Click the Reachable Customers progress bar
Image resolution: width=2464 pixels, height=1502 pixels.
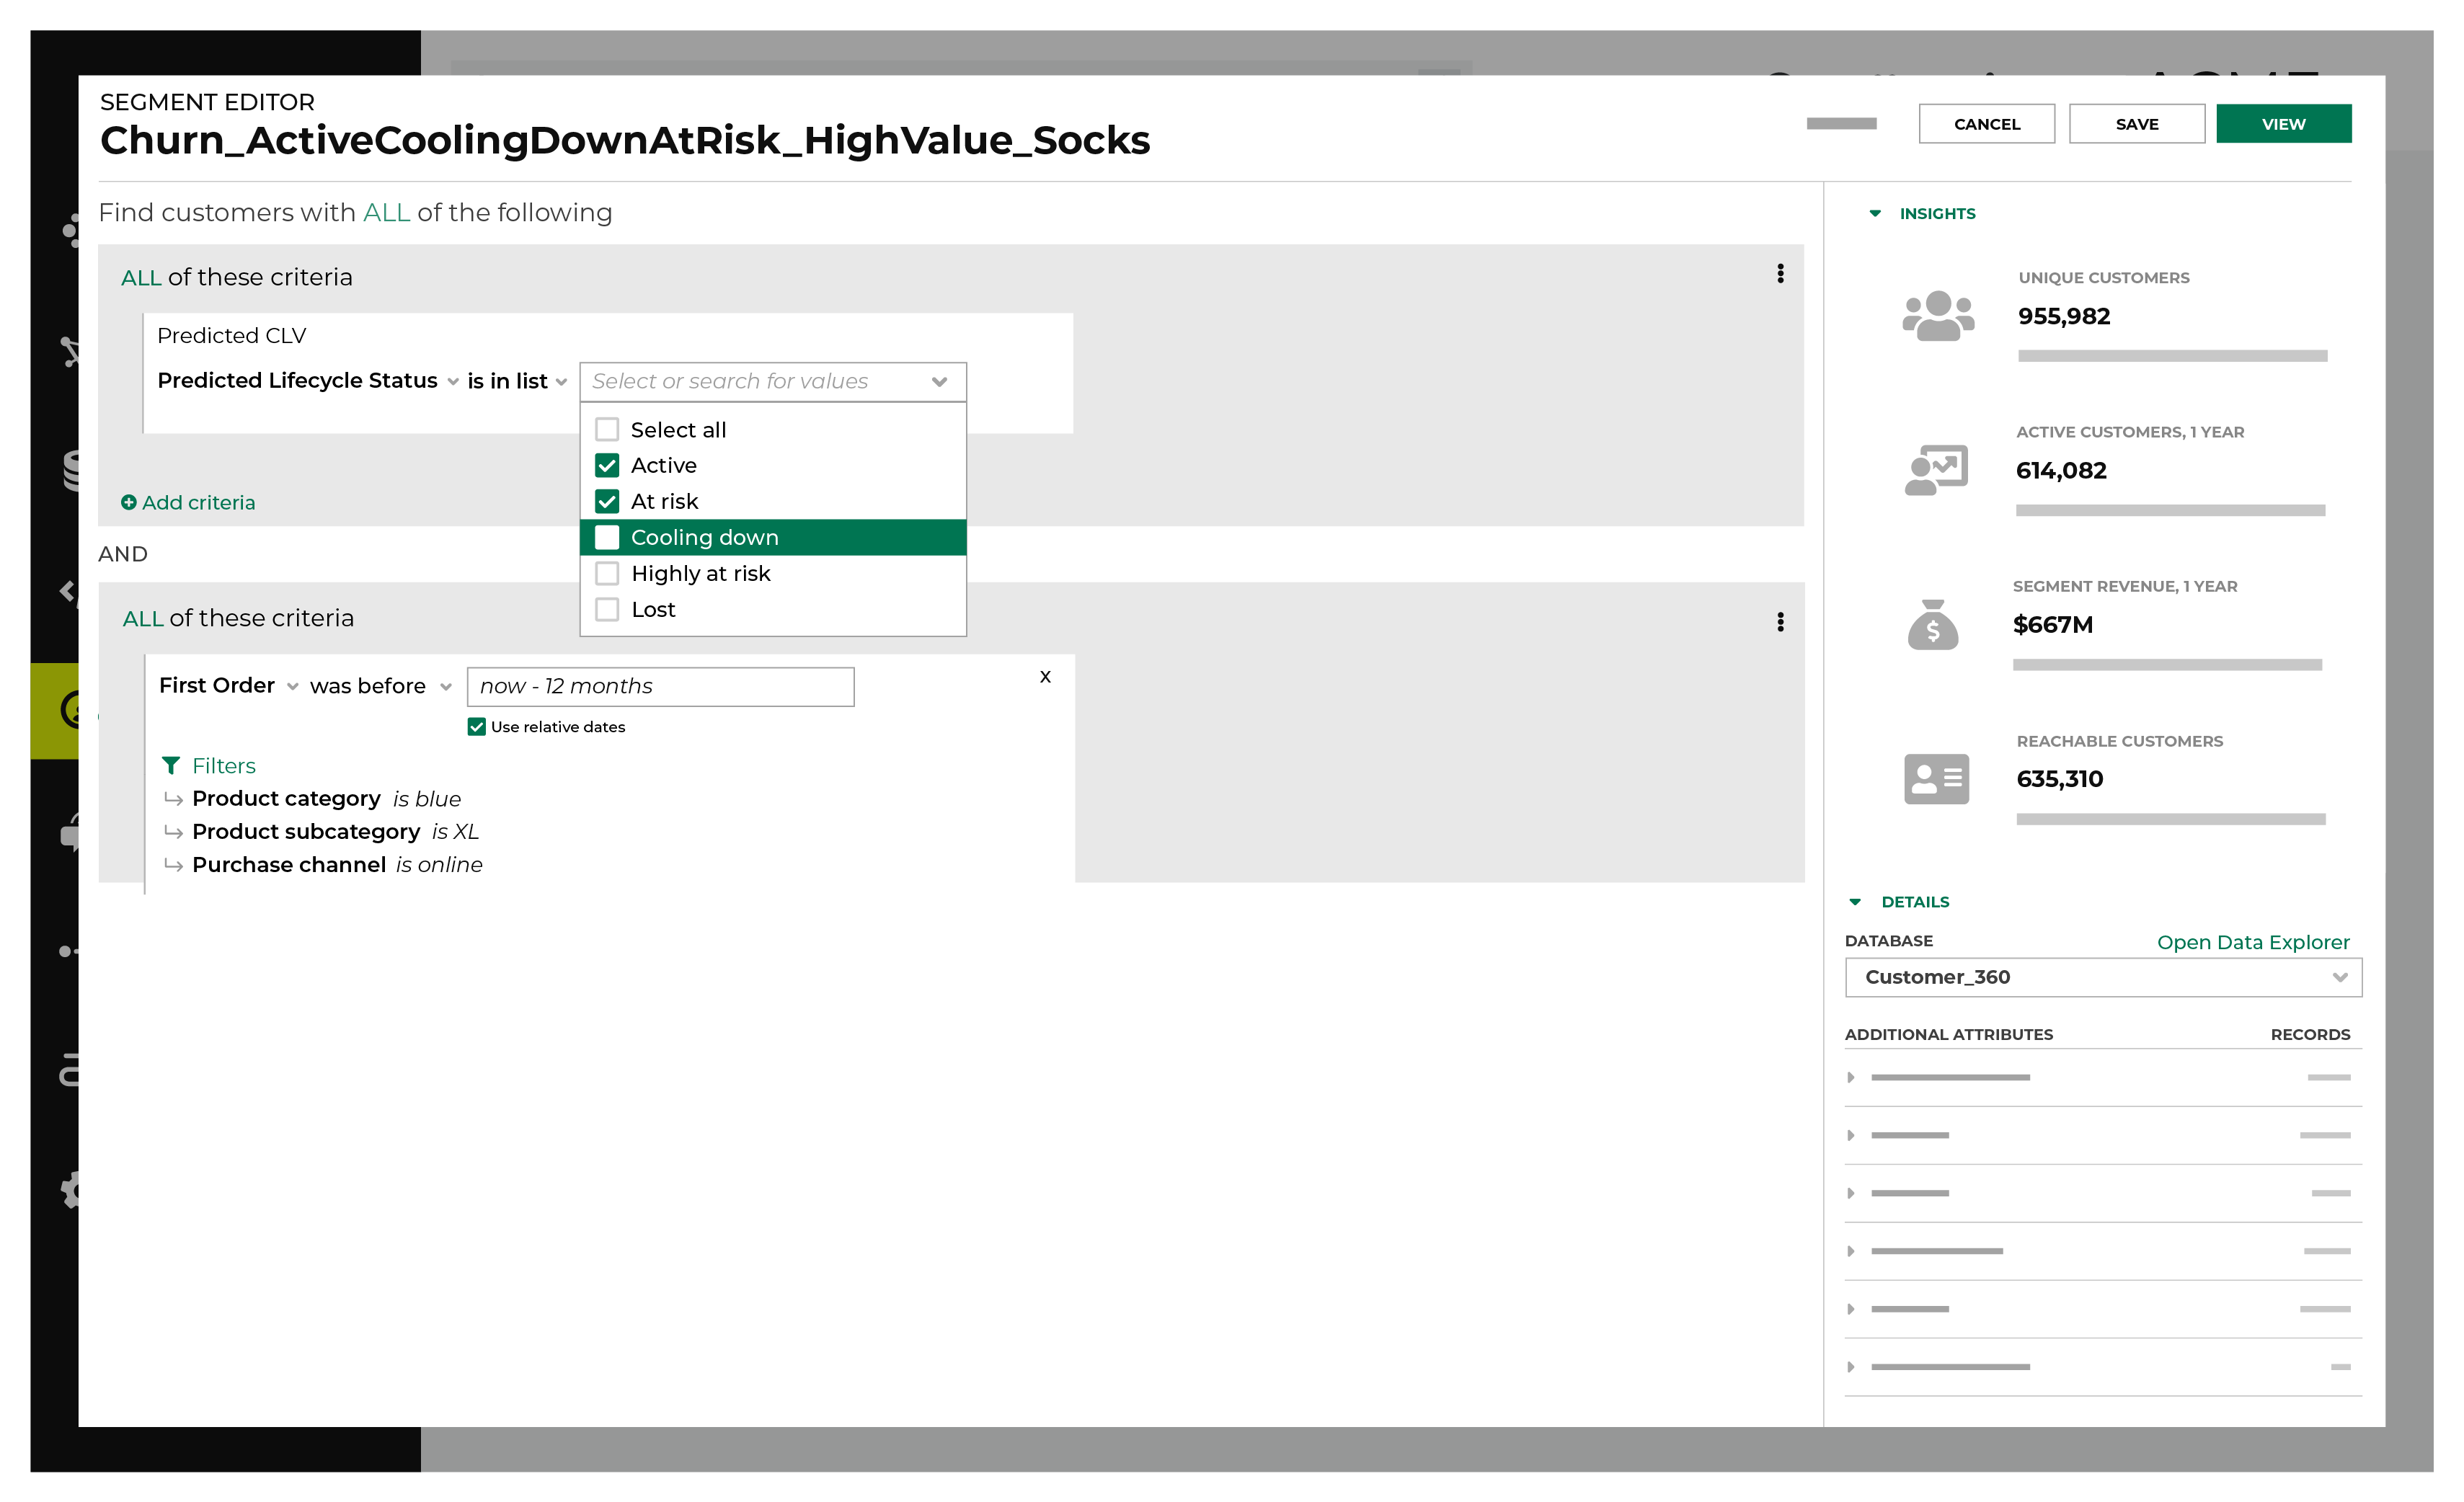click(x=2171, y=819)
